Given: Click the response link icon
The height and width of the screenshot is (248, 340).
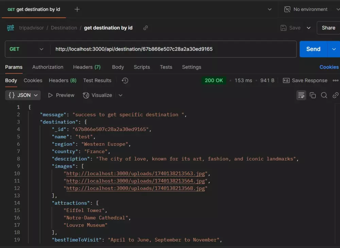Looking at the screenshot, I should (335, 95).
